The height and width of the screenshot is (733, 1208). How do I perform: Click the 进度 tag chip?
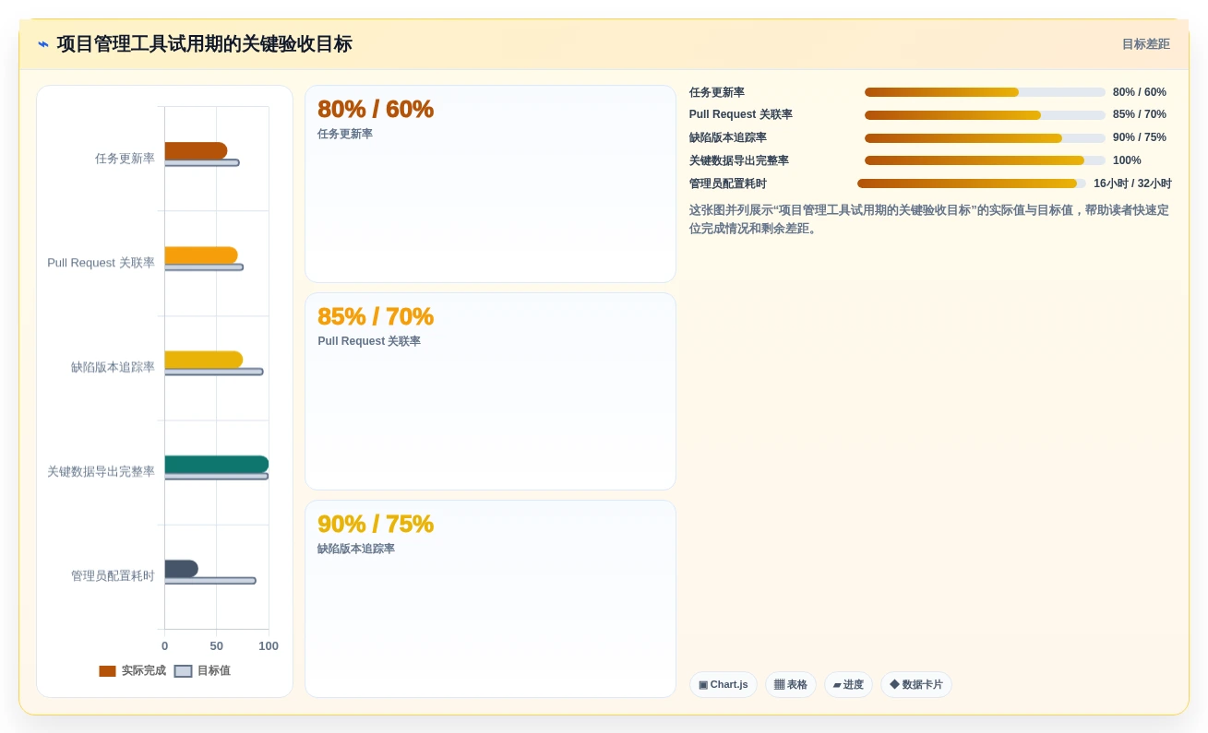coord(848,684)
